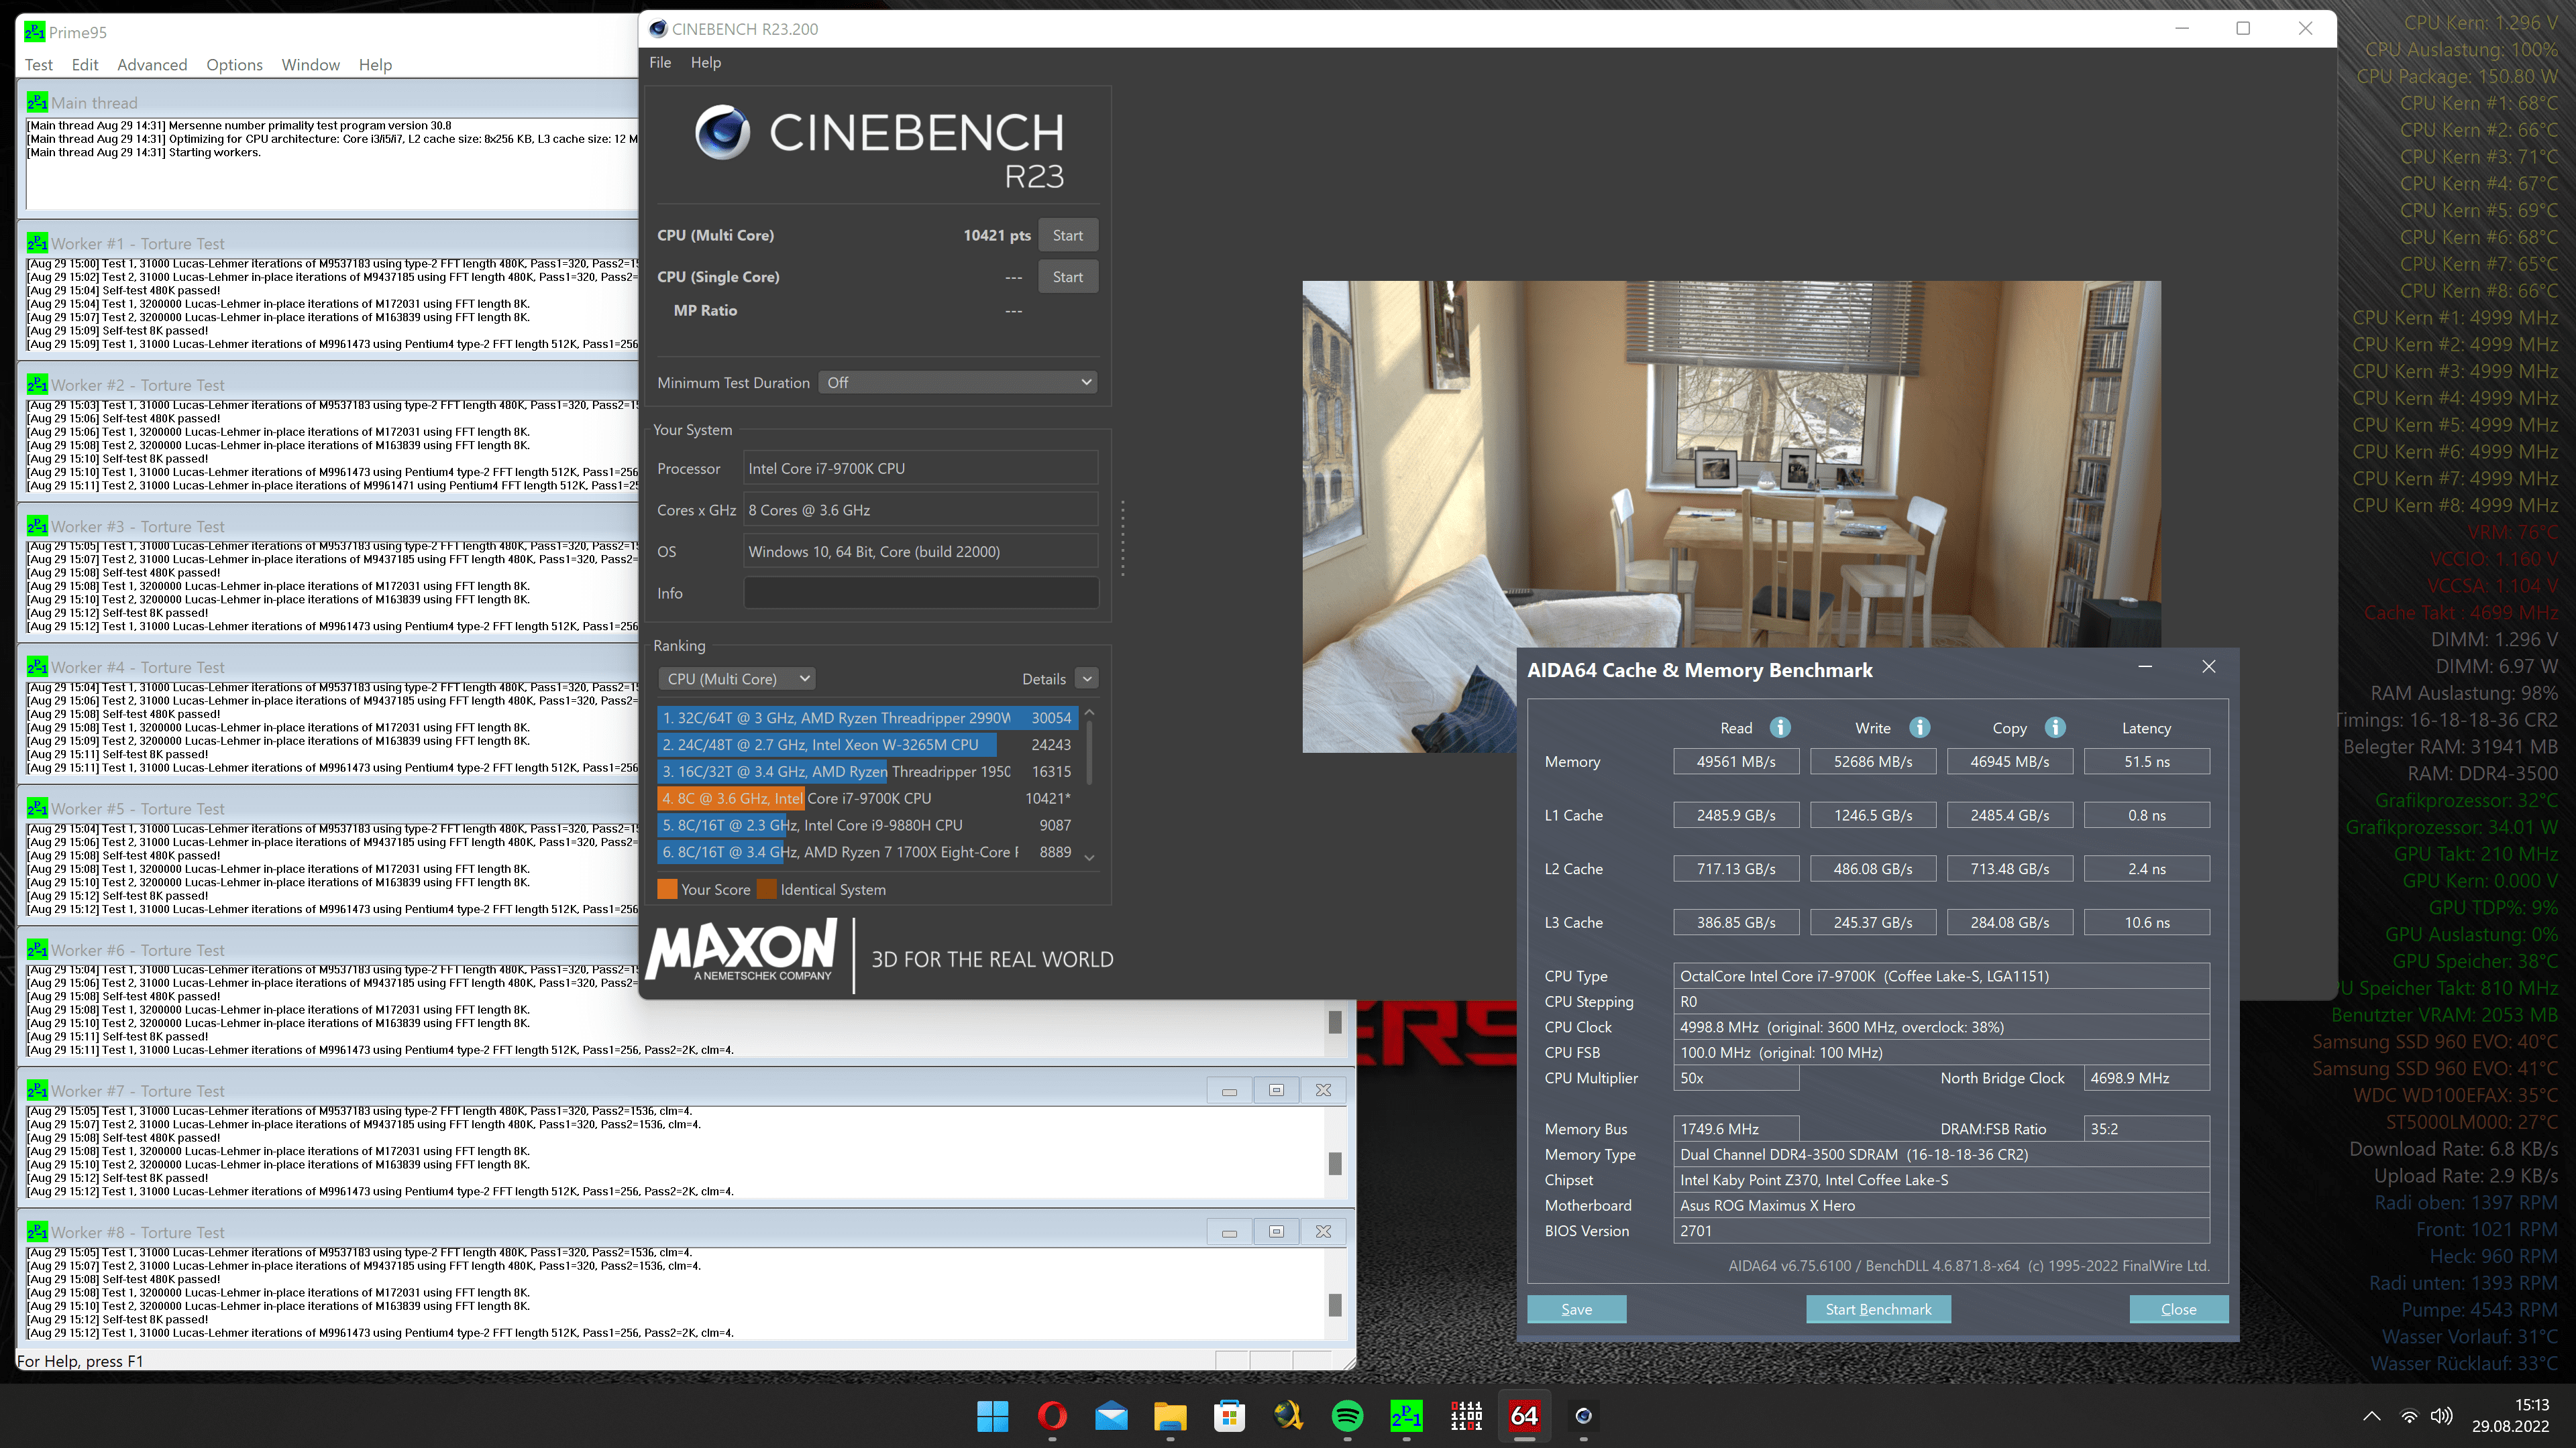Click the Processor field in Cinebench
The width and height of the screenshot is (2576, 1448).
point(920,469)
